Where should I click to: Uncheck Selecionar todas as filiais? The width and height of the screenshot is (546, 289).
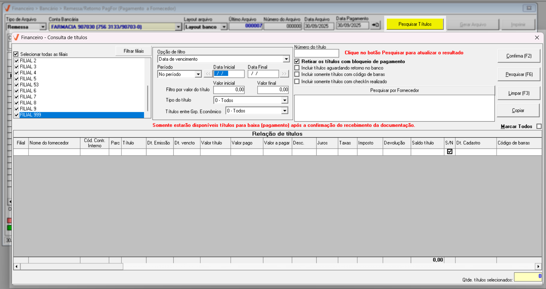point(16,54)
